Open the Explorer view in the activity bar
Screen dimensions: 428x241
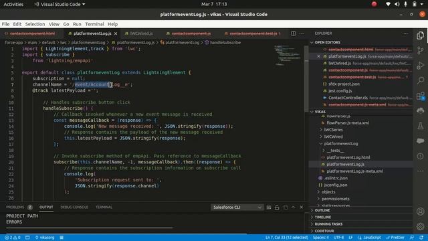tap(421, 35)
